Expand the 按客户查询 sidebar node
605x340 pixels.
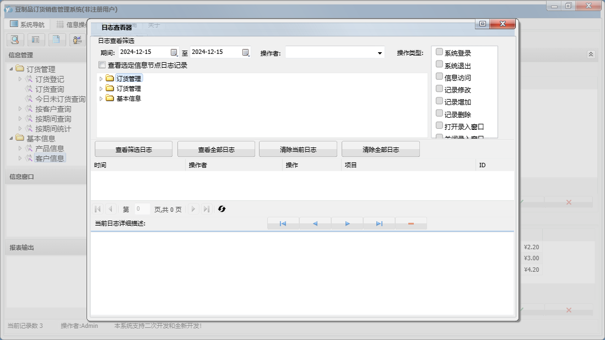click(20, 109)
